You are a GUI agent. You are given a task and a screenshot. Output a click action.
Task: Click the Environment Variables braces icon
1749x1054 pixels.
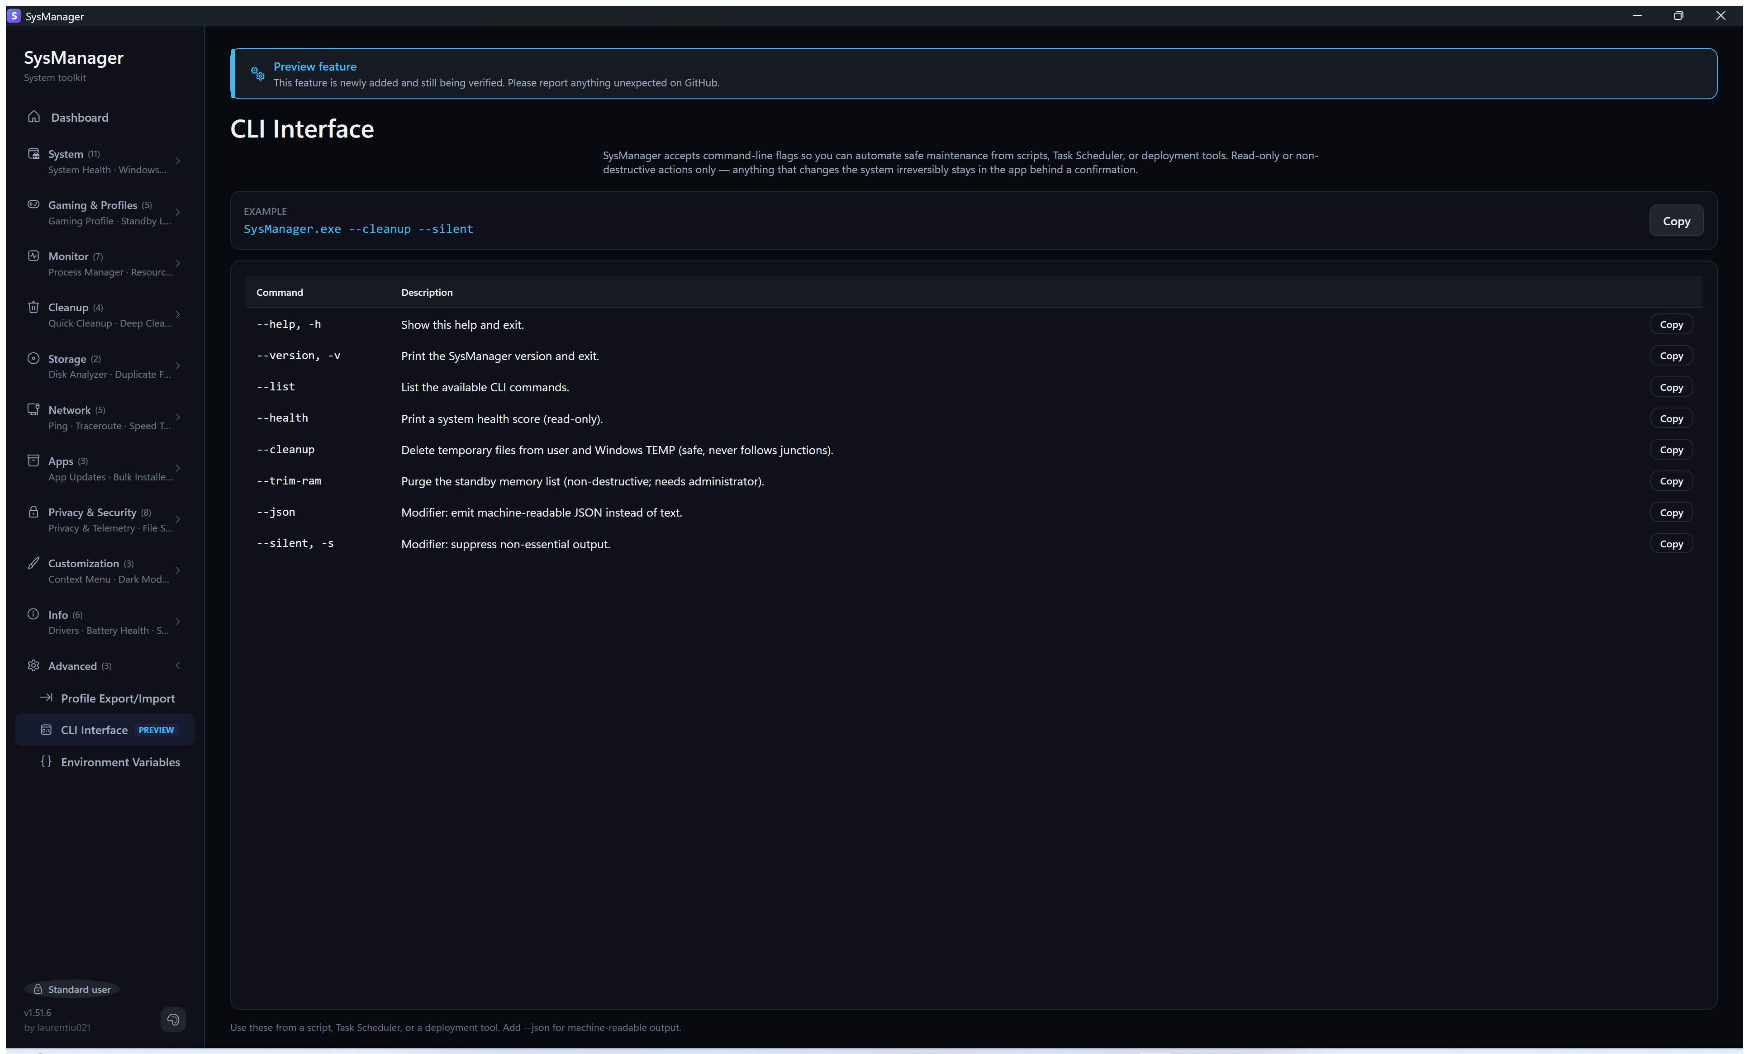click(x=46, y=762)
